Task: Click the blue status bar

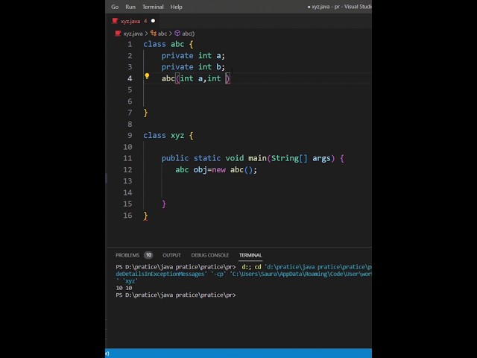Action: (x=238, y=353)
